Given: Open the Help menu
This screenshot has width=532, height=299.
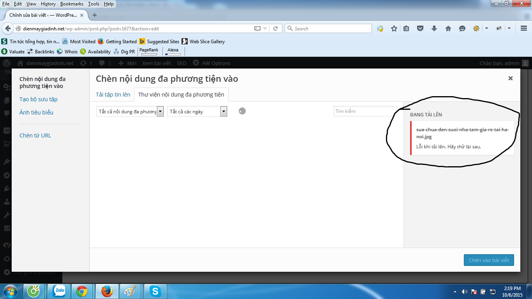Looking at the screenshot, I should click(x=109, y=4).
